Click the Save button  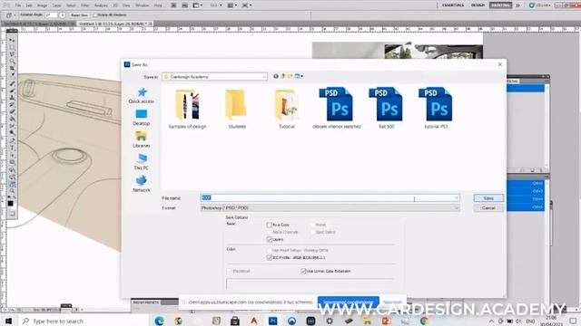coord(488,198)
